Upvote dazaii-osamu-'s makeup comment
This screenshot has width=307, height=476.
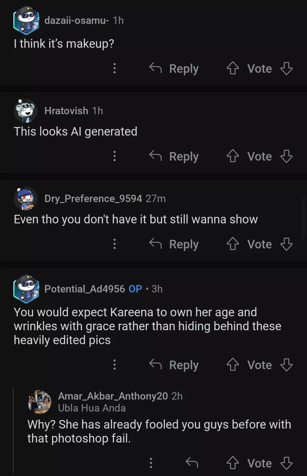(x=233, y=68)
